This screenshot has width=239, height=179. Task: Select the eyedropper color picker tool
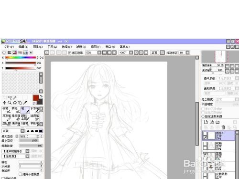[25, 103]
